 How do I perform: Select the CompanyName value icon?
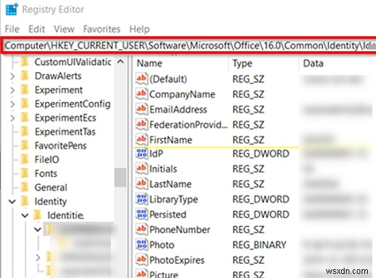click(x=142, y=94)
